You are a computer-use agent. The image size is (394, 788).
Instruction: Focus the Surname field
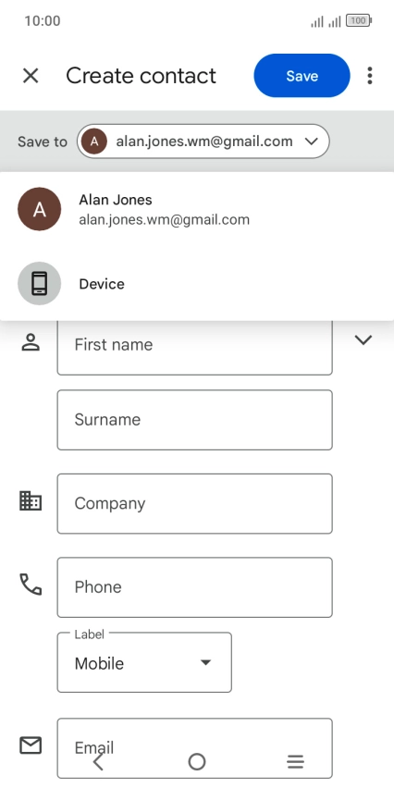coord(195,420)
